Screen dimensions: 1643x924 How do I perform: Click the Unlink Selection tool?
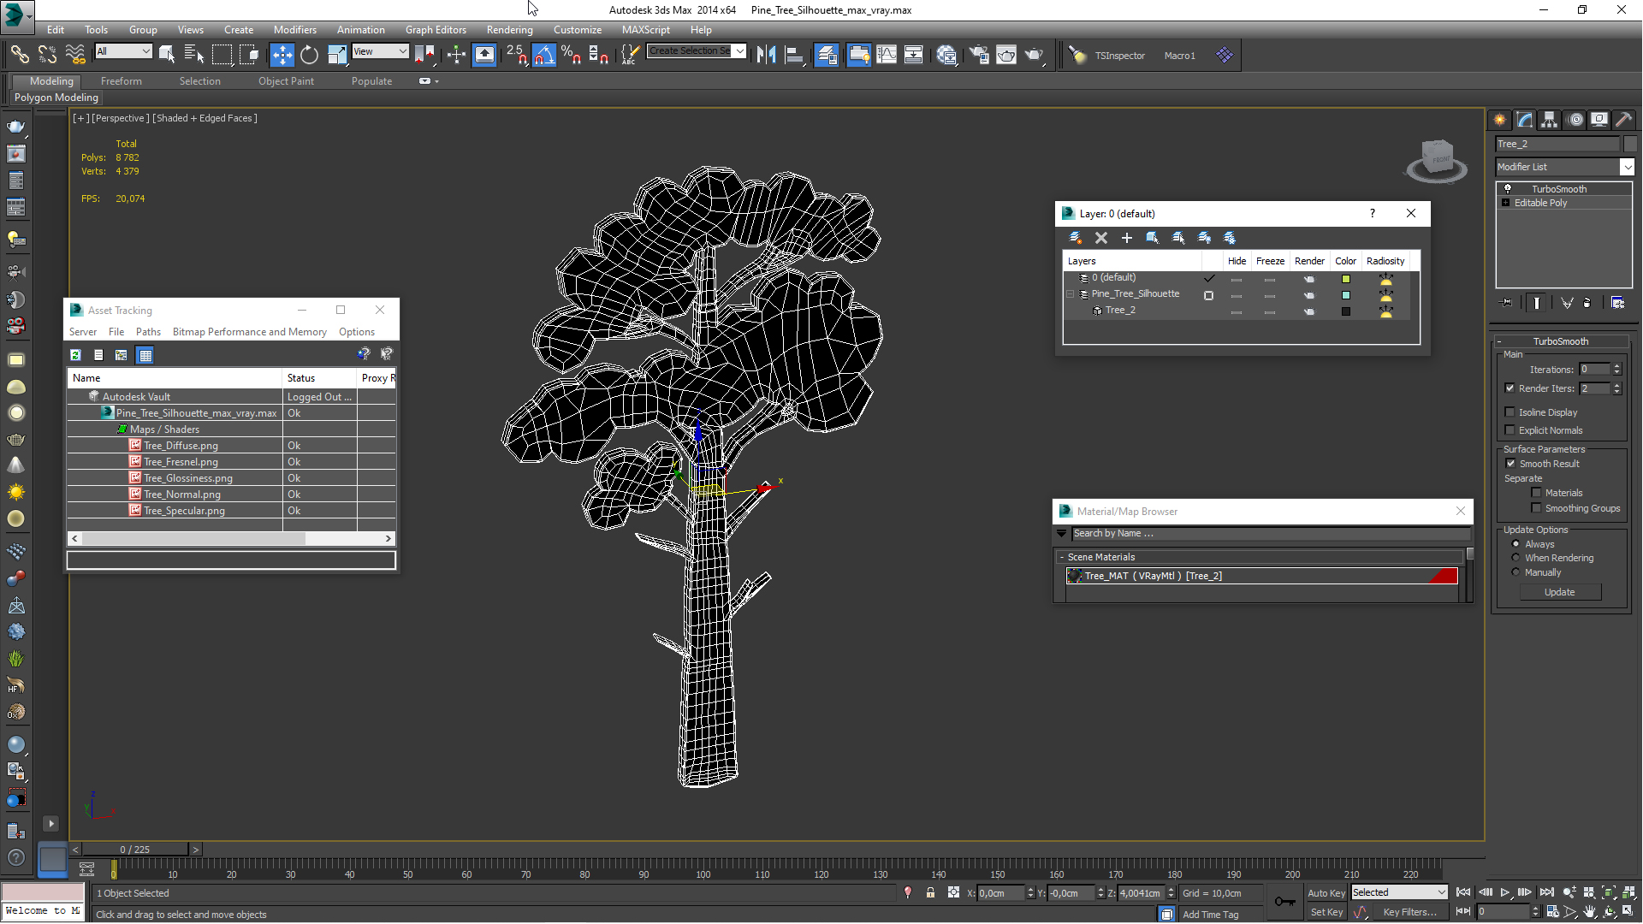pyautogui.click(x=47, y=56)
